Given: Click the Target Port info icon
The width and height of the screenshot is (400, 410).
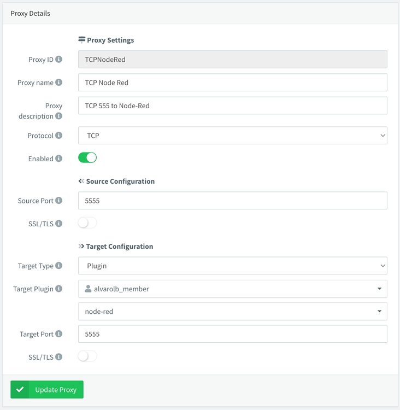Looking at the screenshot, I should pos(58,333).
